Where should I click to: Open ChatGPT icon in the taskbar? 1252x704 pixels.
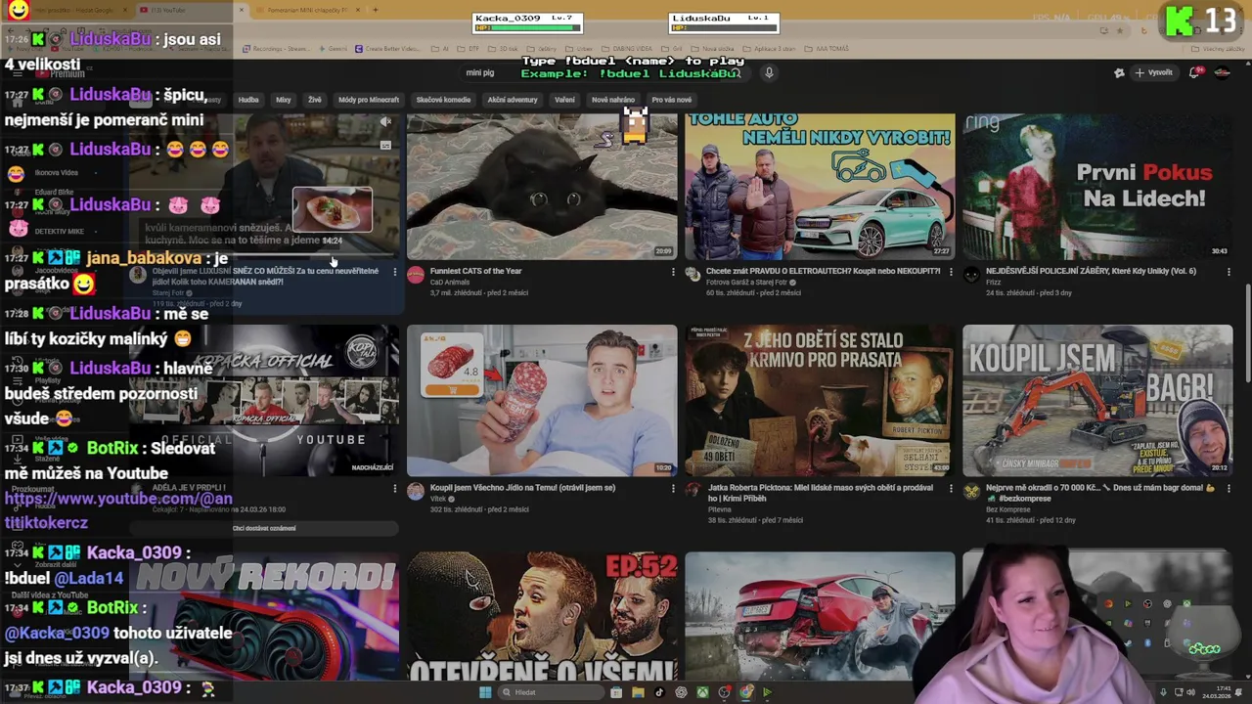click(x=681, y=692)
